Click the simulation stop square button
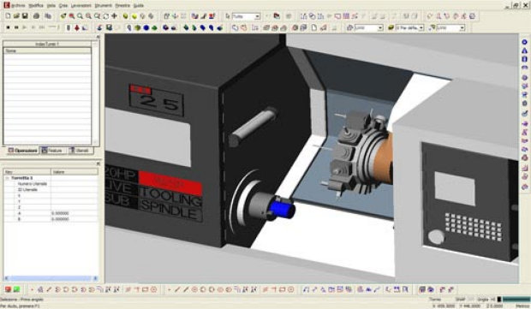Screen dimensions: 531x309 pyautogui.click(x=8, y=27)
